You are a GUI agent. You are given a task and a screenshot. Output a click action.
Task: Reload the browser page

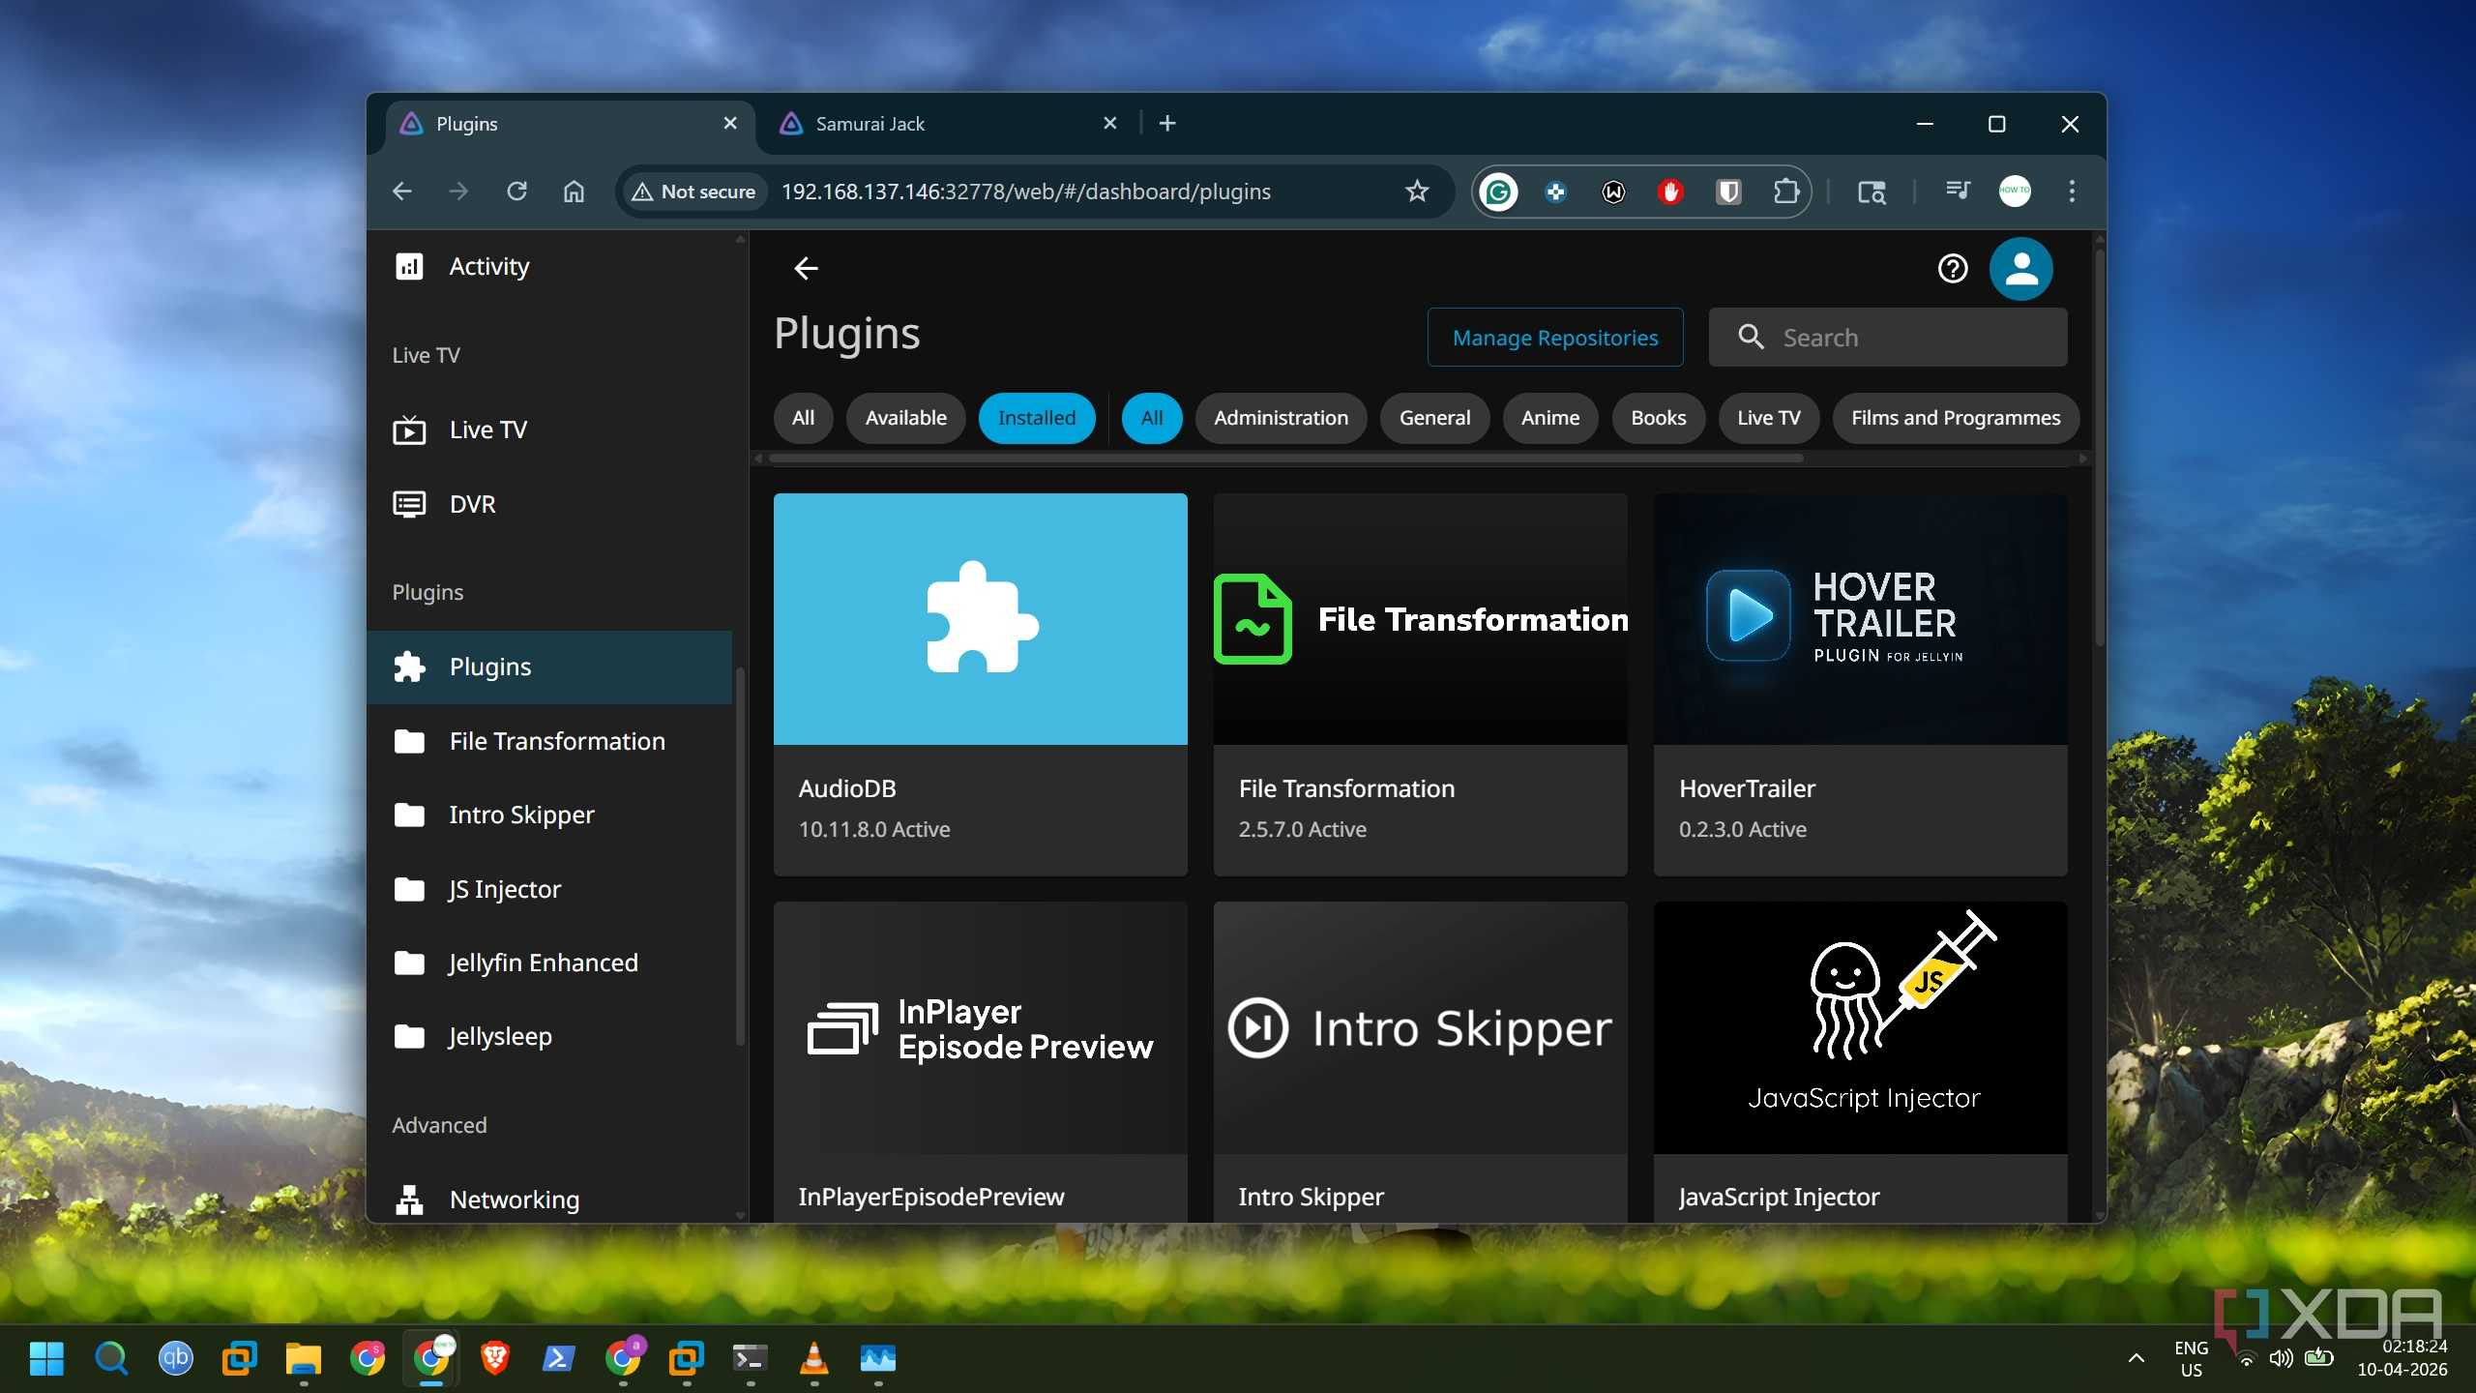(516, 192)
